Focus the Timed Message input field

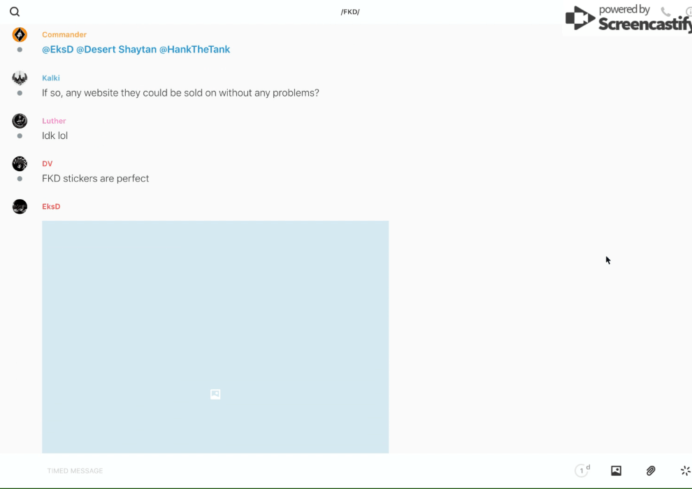coord(280,471)
